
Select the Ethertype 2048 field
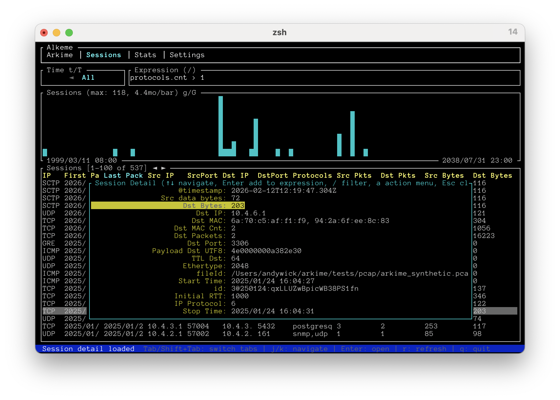click(x=216, y=266)
